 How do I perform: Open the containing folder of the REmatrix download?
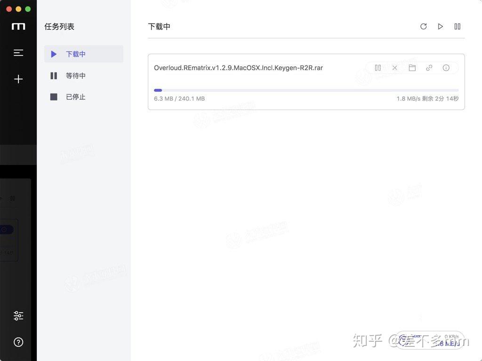point(412,68)
